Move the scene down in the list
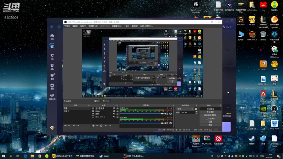This screenshot has height=159, width=283. click(x=77, y=126)
